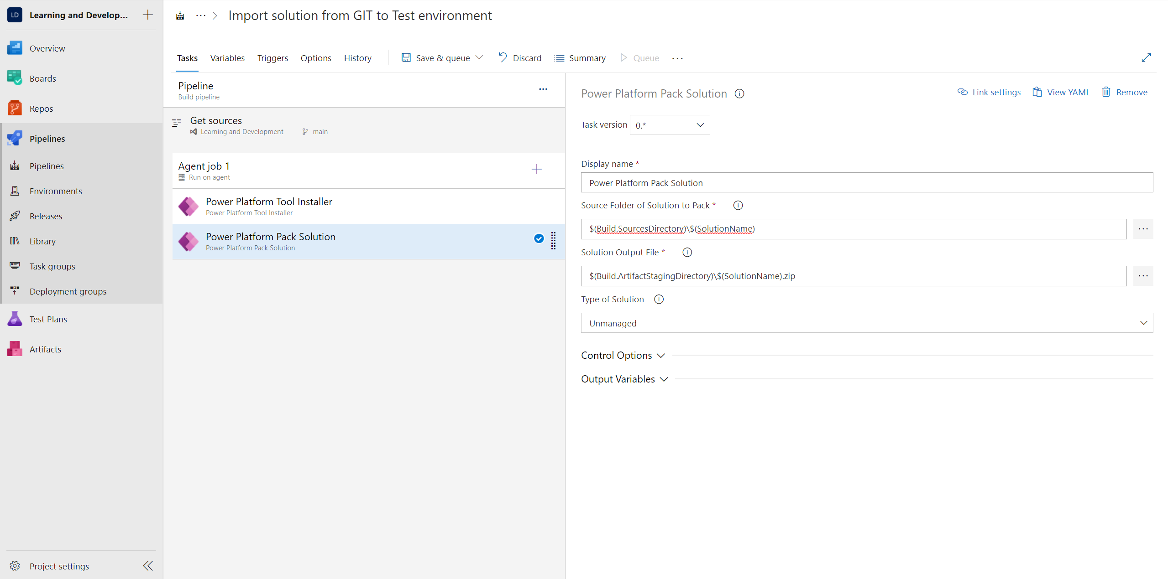Open Repos from the left navigation
1168x579 pixels.
tap(41, 108)
